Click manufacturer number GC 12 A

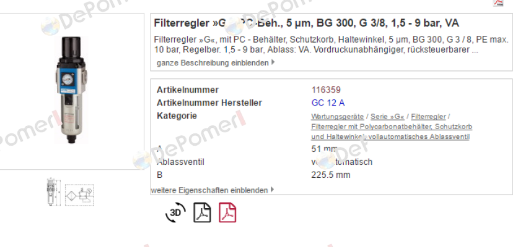[x=328, y=103]
